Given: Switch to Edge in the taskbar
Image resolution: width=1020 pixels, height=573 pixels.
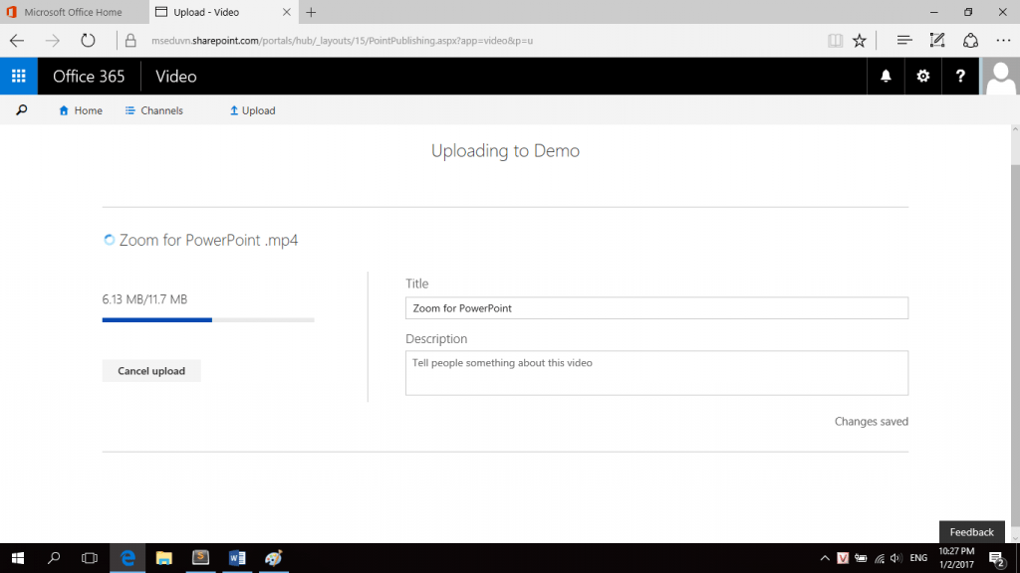Looking at the screenshot, I should [127, 558].
